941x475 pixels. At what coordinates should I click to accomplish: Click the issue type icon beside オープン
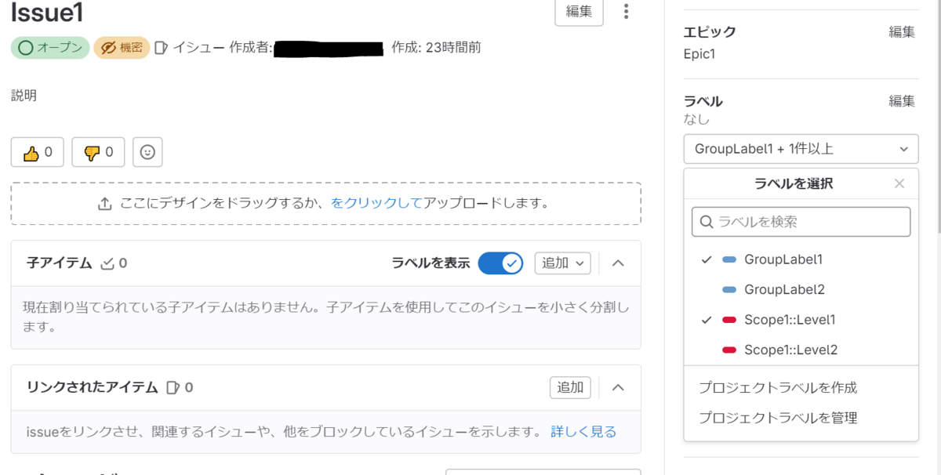pos(162,48)
